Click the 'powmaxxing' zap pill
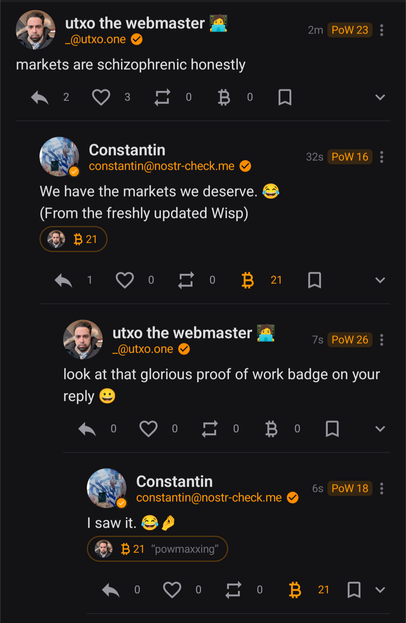This screenshot has width=406, height=623. click(x=157, y=549)
